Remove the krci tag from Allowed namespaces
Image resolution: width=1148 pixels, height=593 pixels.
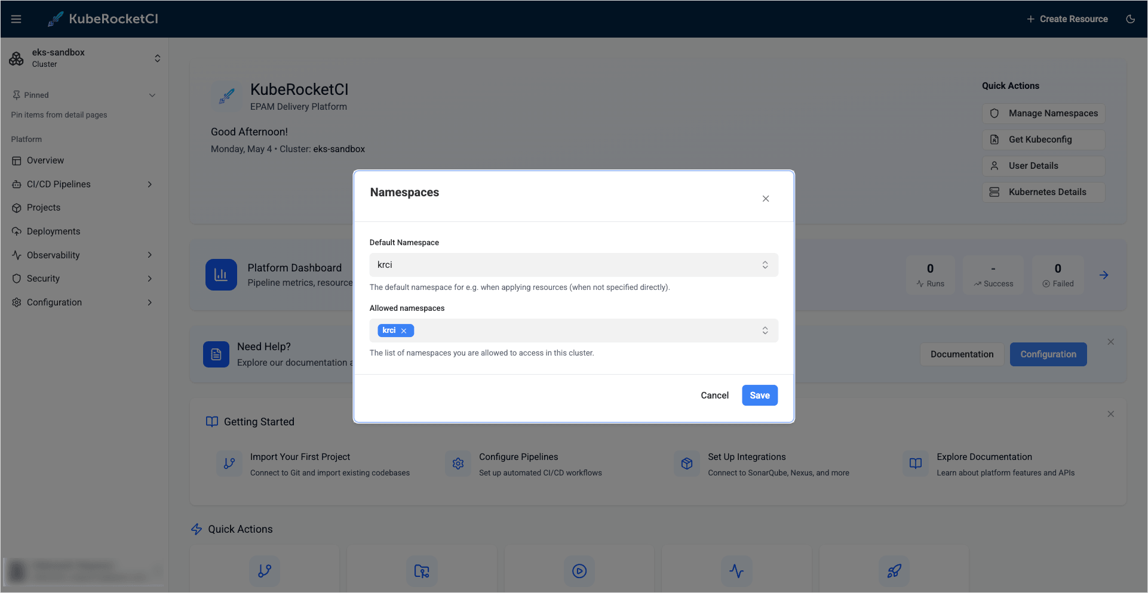404,331
